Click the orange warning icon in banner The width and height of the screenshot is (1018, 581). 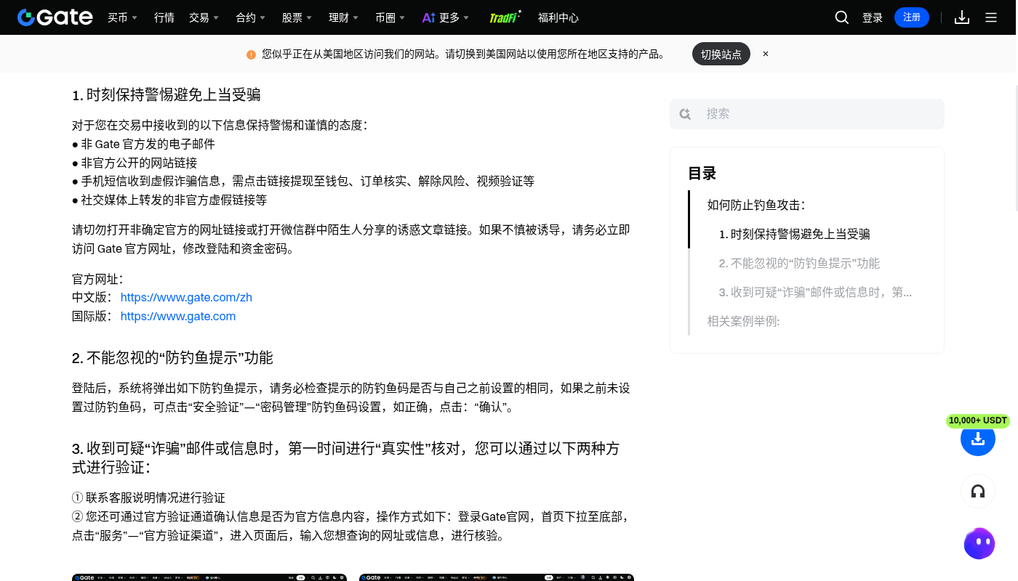(251, 54)
